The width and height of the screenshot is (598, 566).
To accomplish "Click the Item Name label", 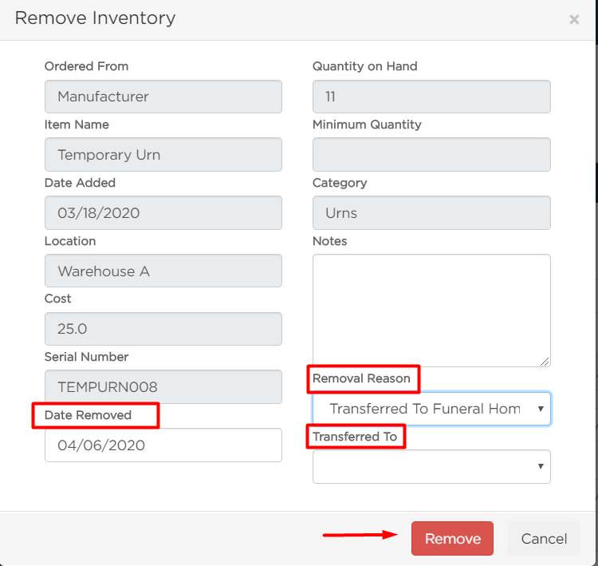I will [x=77, y=125].
